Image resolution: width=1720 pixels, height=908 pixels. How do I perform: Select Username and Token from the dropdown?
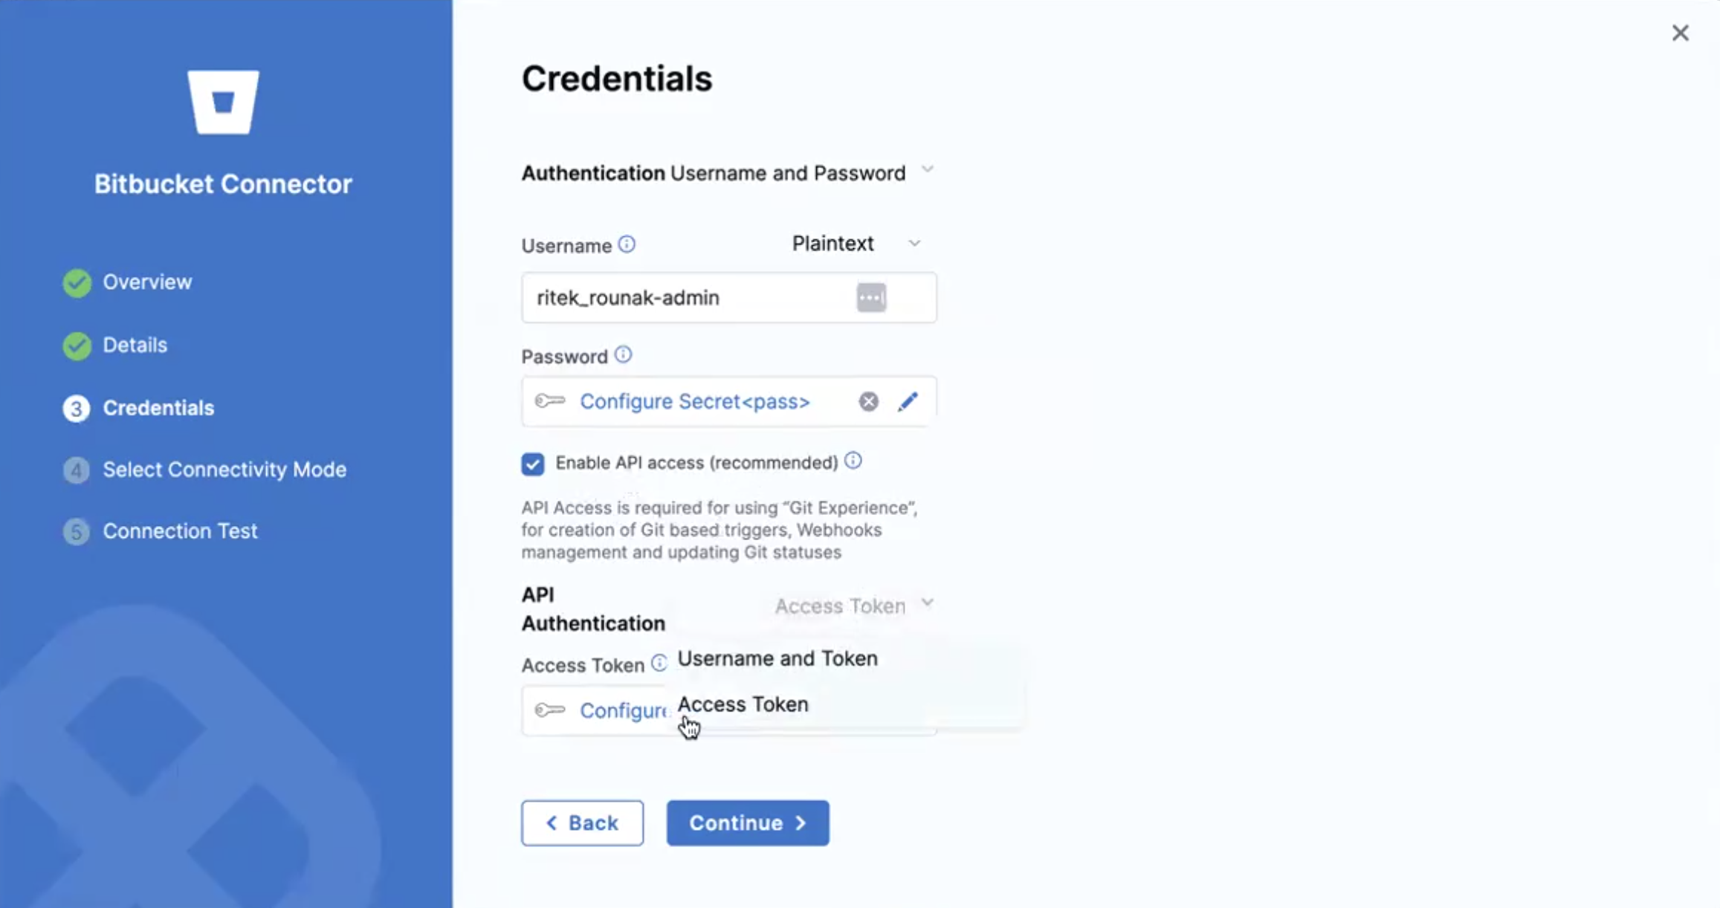tap(777, 658)
